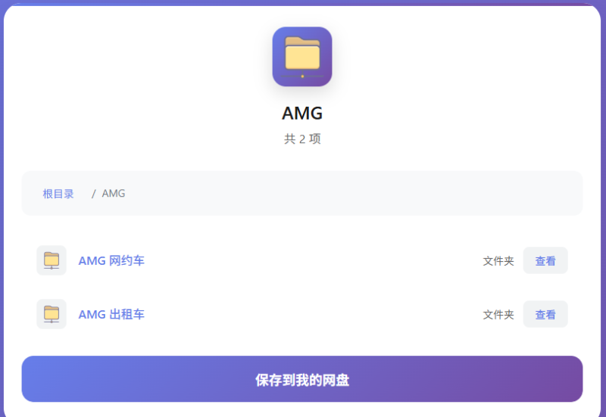Click the 保存到我的网盘 button
The width and height of the screenshot is (606, 417).
click(x=302, y=378)
